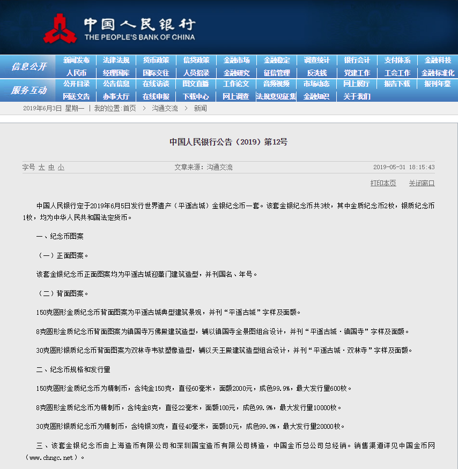
Task: Click the 打印本页 print link
Action: pyautogui.click(x=383, y=183)
